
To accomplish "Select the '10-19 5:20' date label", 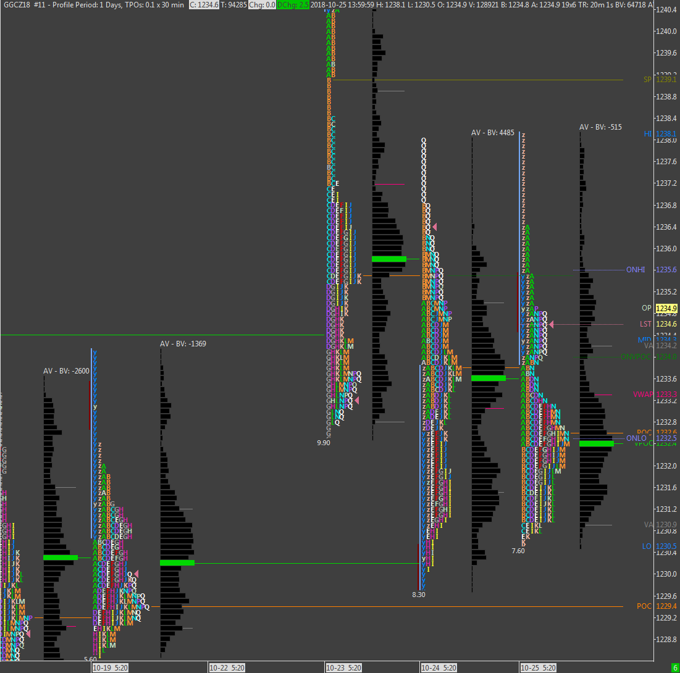I will tap(110, 668).
